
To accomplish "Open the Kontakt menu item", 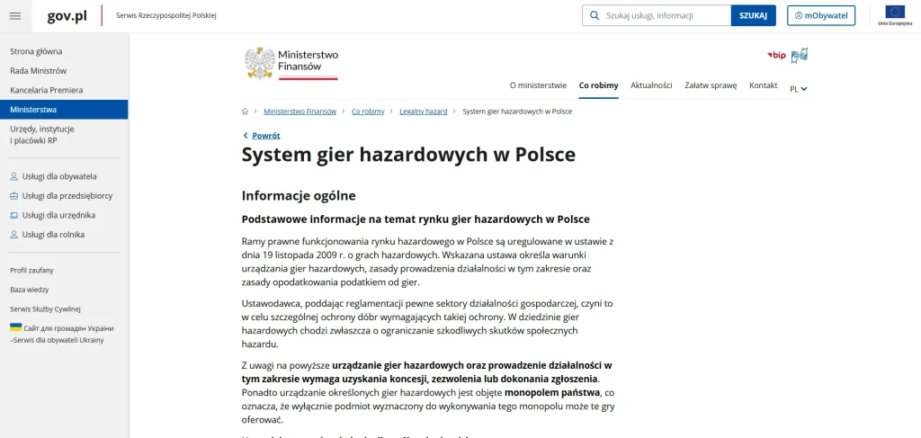I will [763, 85].
